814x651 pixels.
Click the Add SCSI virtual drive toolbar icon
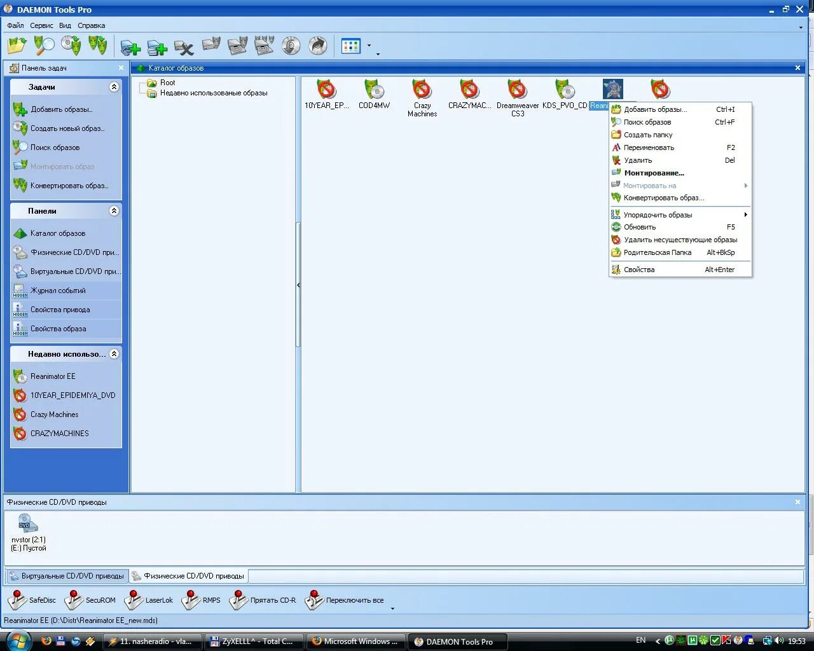(x=157, y=47)
